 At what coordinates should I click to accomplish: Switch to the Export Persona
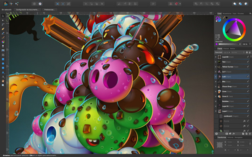click(x=17, y=3)
